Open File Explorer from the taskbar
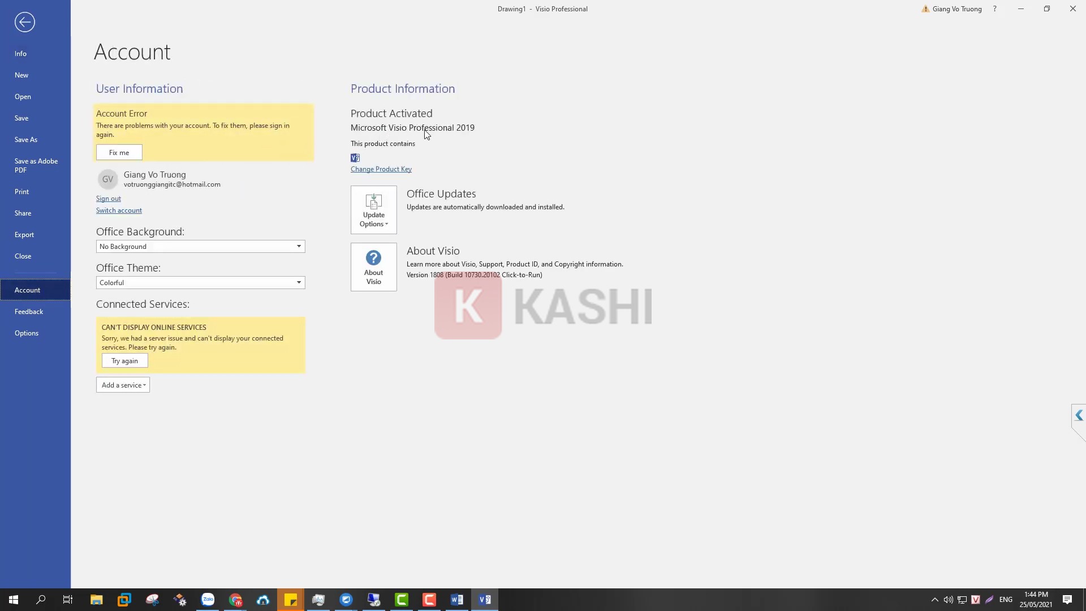Viewport: 1086px width, 611px height. pyautogui.click(x=97, y=600)
